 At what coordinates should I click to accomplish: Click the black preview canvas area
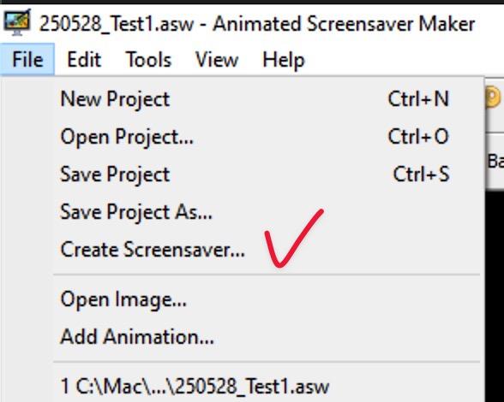495,295
